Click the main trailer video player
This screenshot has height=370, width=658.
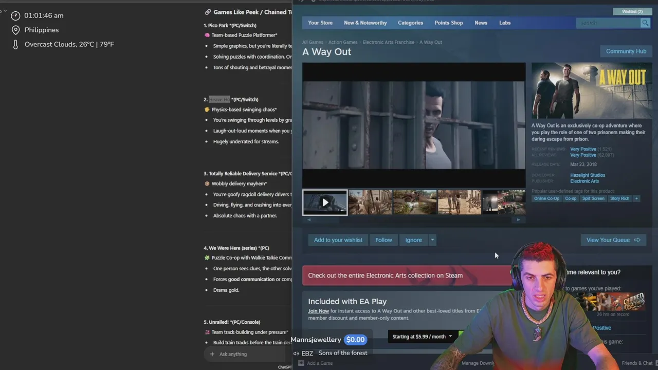click(414, 125)
